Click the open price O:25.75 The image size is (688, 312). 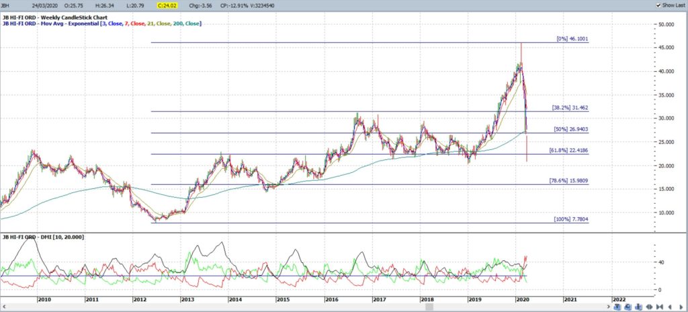[x=73, y=5]
